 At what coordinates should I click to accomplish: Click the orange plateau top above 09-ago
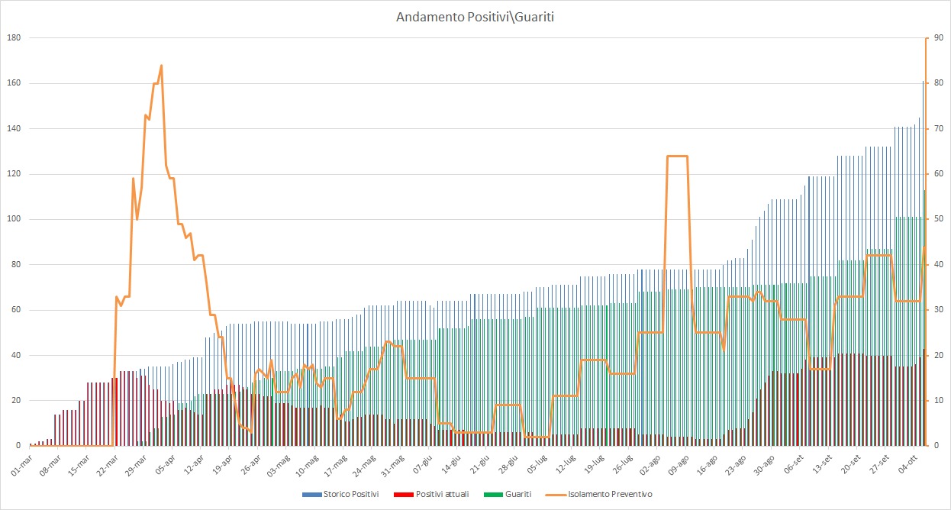click(x=678, y=156)
